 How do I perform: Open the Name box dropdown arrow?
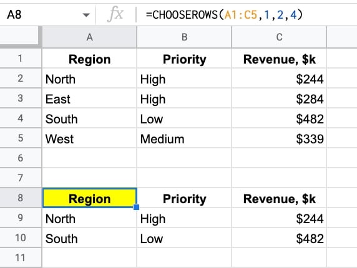pyautogui.click(x=86, y=15)
